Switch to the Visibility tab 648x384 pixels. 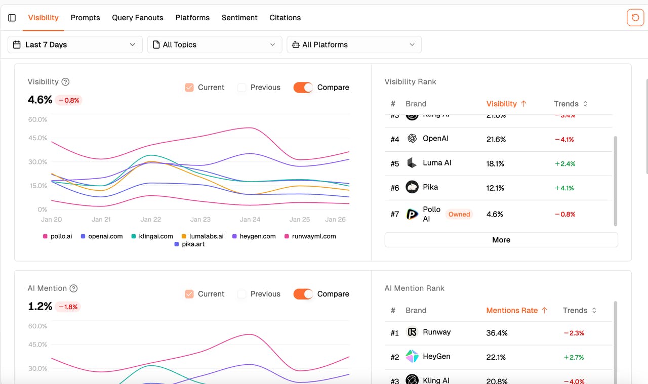pos(44,18)
